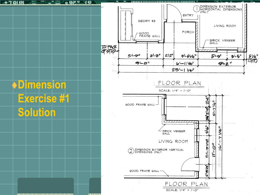
Task: Click the vertical 2'-10" dimension
Action: pyautogui.click(x=207, y=111)
